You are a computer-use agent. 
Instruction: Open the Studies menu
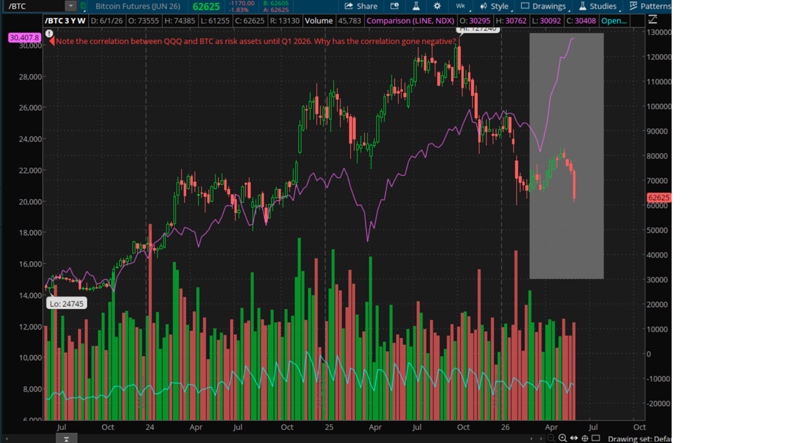click(598, 6)
